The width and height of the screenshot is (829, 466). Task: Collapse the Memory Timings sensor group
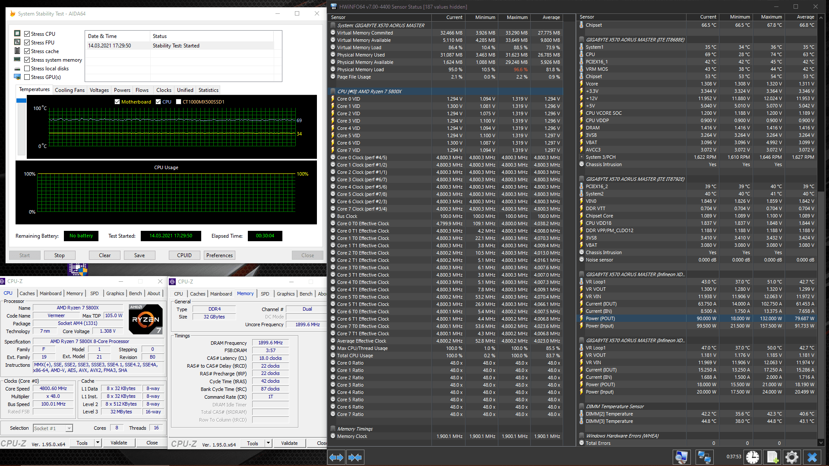[x=333, y=429]
